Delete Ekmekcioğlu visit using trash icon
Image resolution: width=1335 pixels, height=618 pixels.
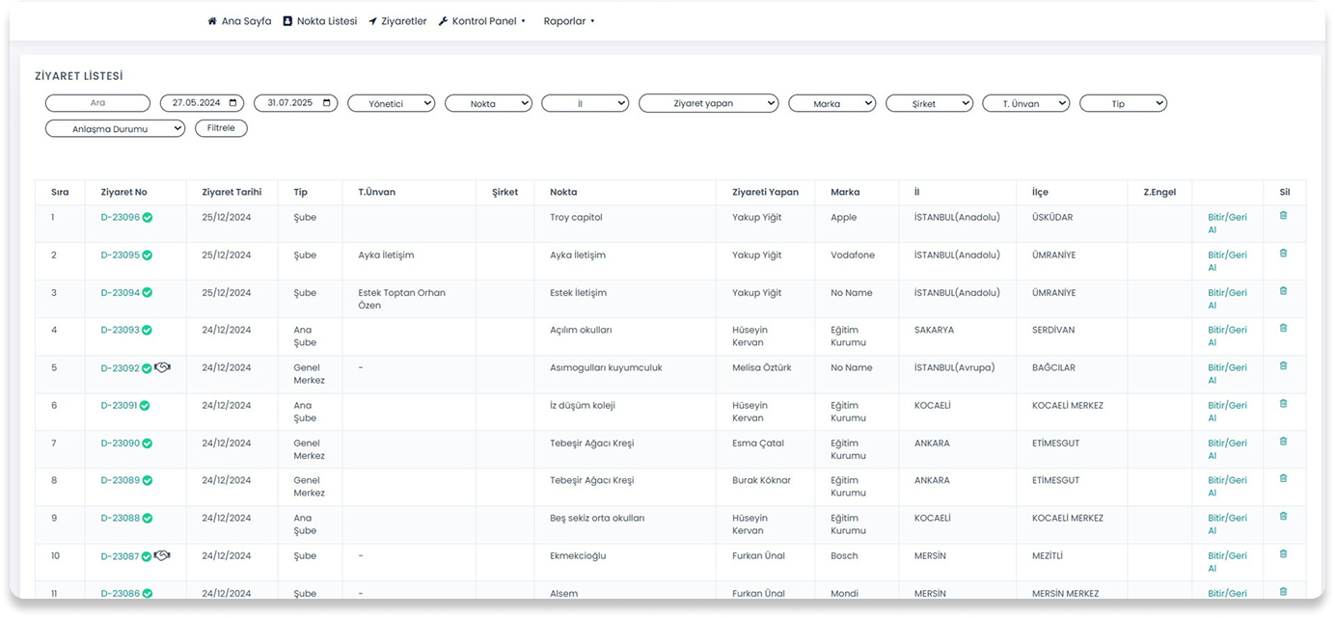(1283, 554)
